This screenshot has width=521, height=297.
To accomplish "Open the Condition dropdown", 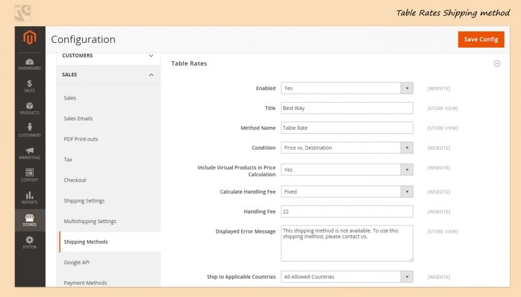I will [x=347, y=148].
